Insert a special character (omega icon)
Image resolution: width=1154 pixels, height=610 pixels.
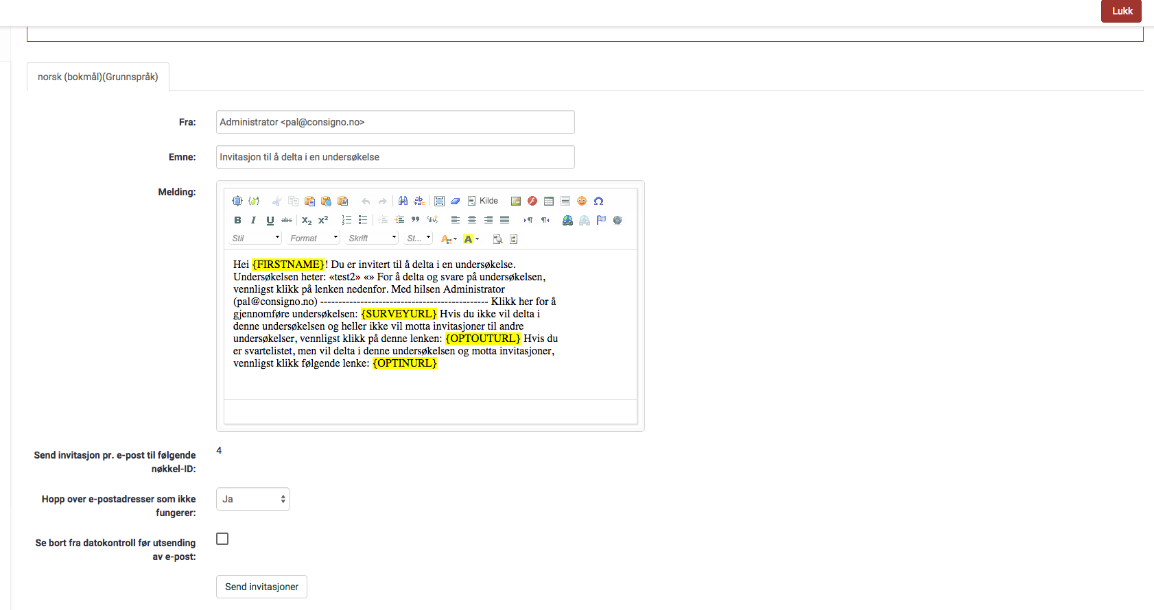pyautogui.click(x=598, y=201)
